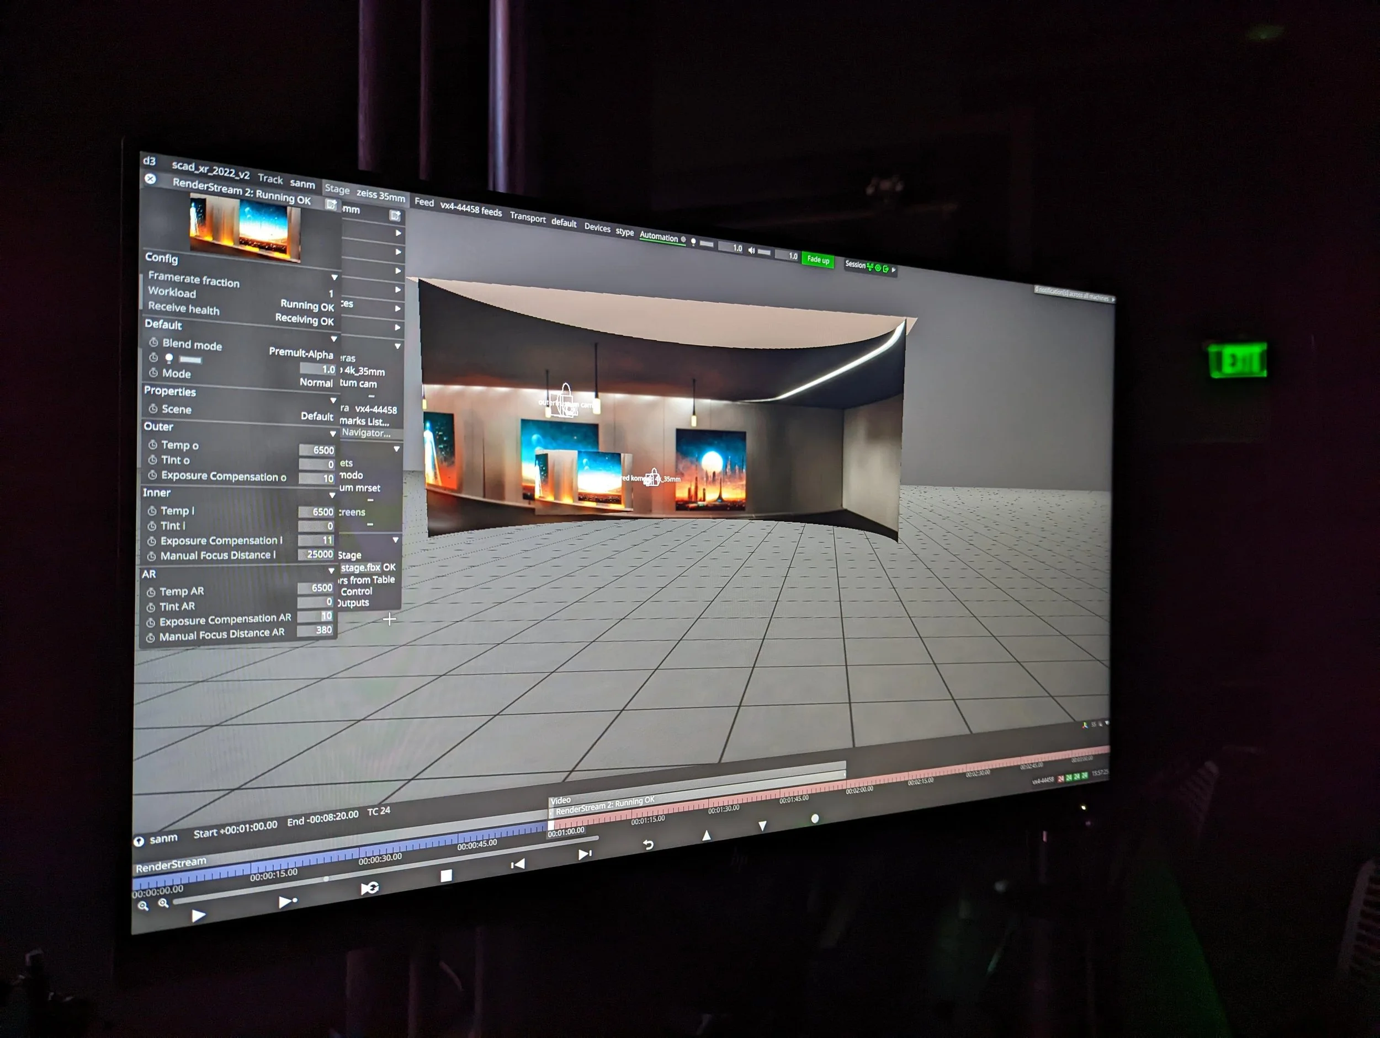1380x1038 pixels.
Task: Close the RenderStream 2 layer editor
Action: 150,178
